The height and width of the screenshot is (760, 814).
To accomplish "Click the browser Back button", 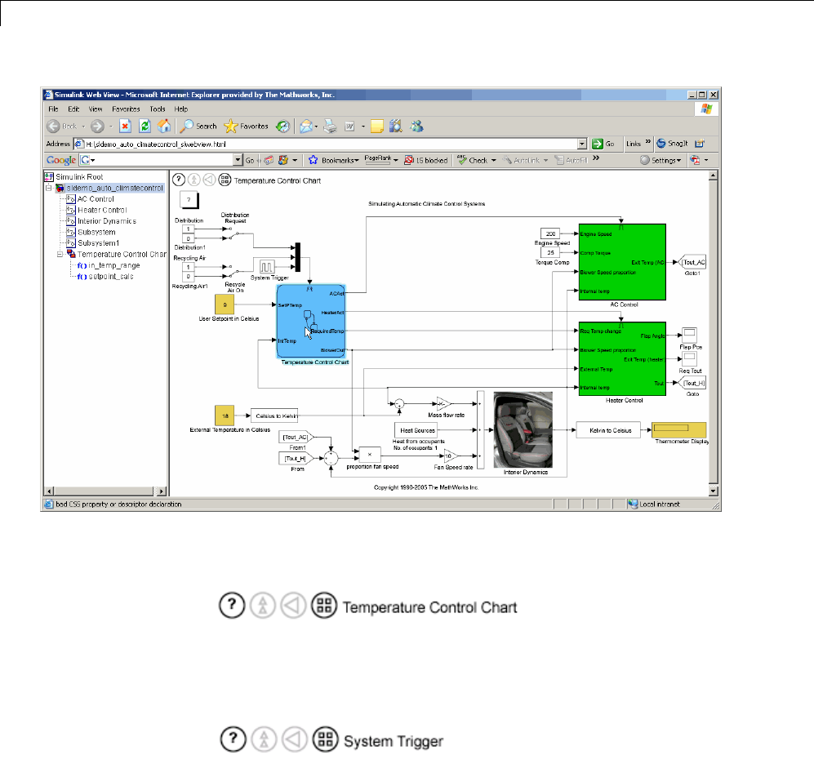I will [61, 127].
